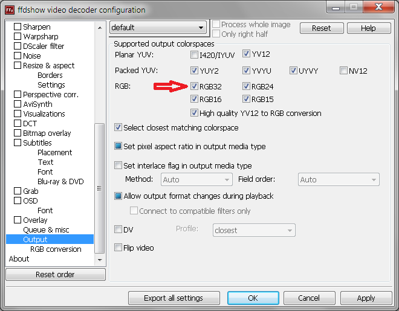Open the DV Profile dropdown
This screenshot has height=311, width=399.
pos(254,230)
